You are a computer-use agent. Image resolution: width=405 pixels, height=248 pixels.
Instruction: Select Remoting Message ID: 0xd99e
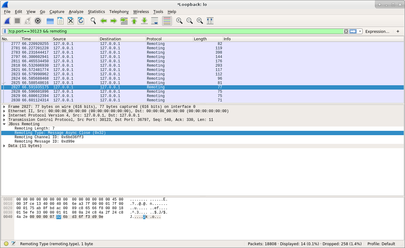[x=202, y=141]
